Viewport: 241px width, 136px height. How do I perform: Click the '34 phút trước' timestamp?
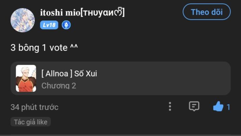[x=34, y=107]
